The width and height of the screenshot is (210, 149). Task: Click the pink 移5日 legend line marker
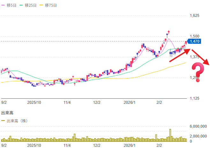coord(4,5)
